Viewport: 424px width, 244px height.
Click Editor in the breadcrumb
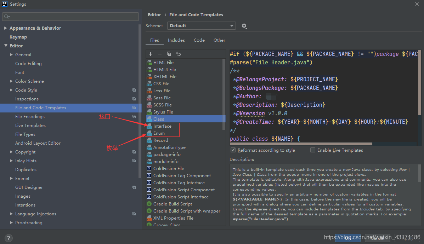[154, 14]
